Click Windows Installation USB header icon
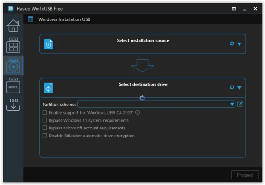Viewport: 265px width, 185px height. click(31, 19)
